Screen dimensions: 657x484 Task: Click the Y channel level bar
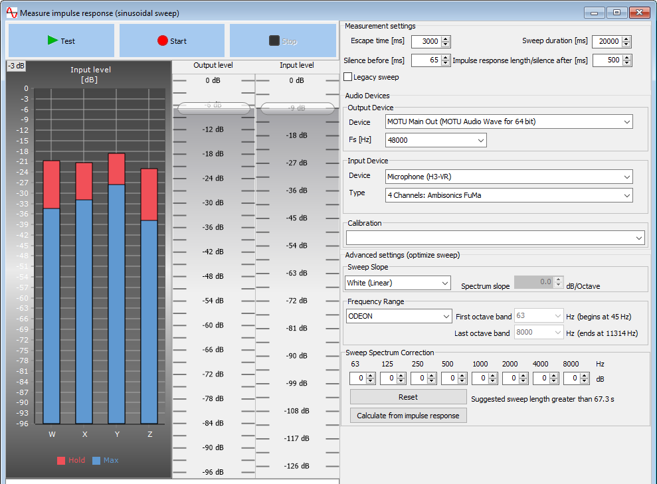pyautogui.click(x=116, y=289)
